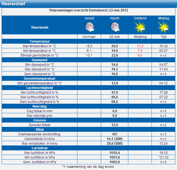Click the Wind section header

(39, 130)
